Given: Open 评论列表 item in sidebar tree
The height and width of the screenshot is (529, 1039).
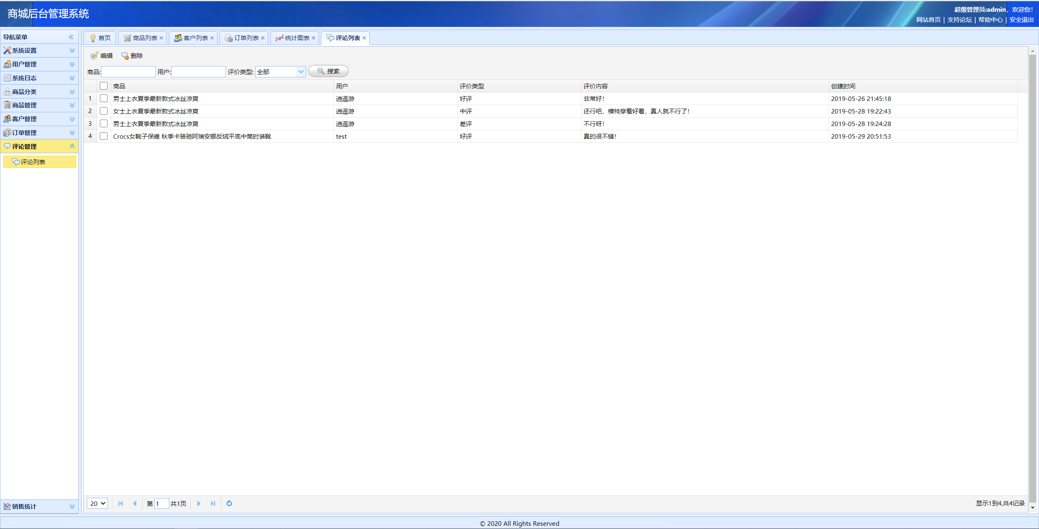Looking at the screenshot, I should point(39,162).
